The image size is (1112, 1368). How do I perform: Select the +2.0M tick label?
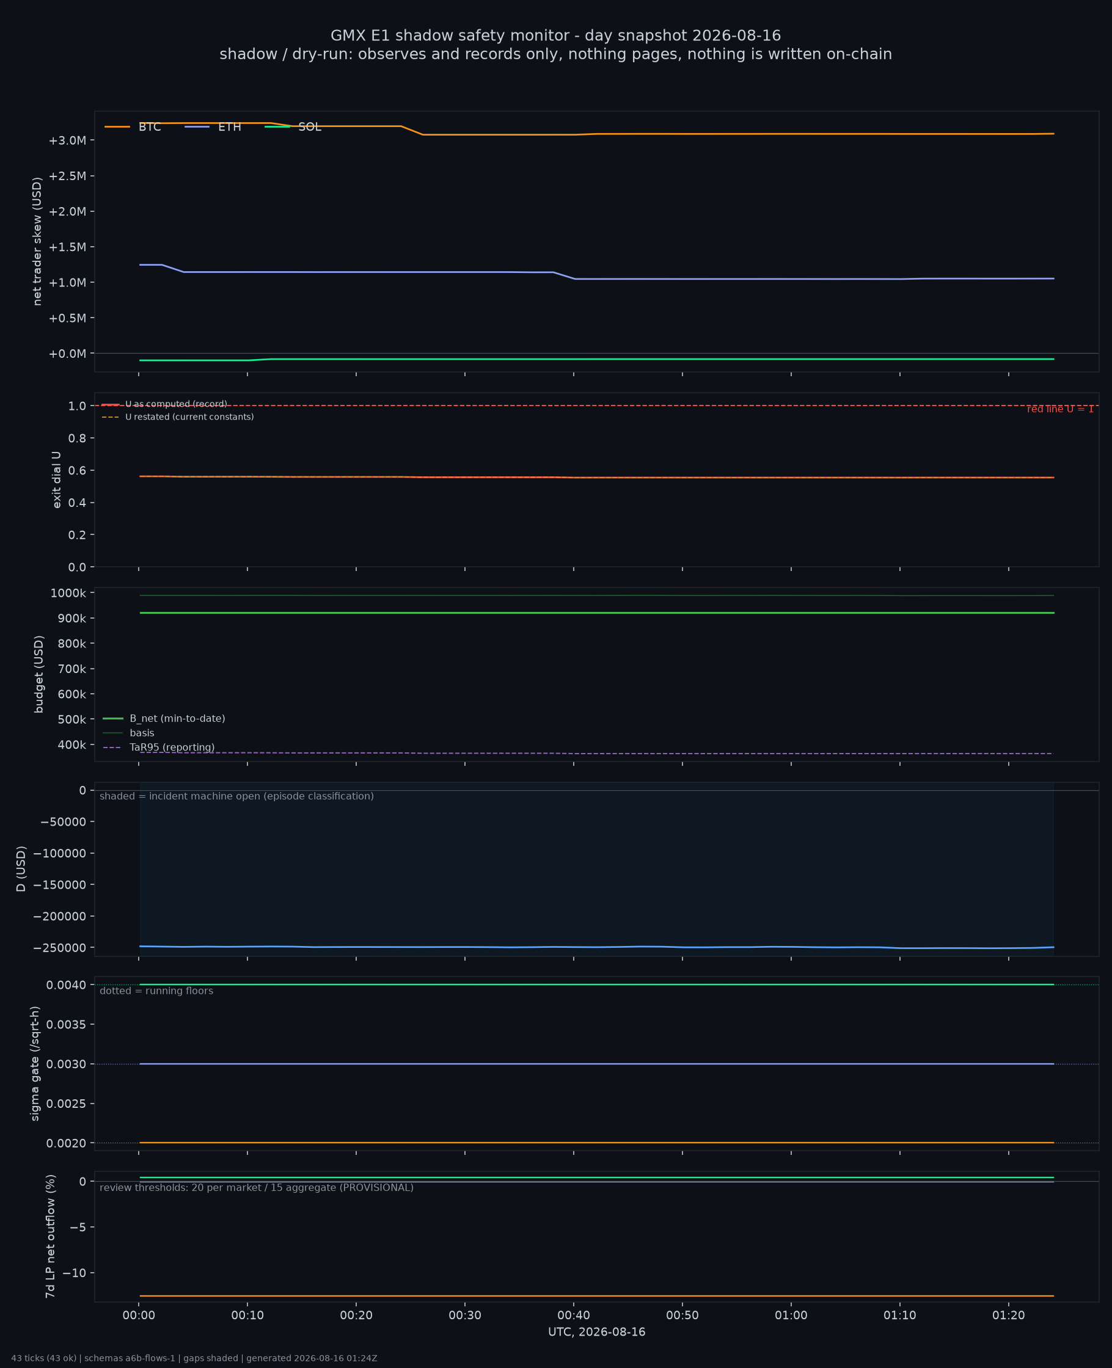[67, 211]
